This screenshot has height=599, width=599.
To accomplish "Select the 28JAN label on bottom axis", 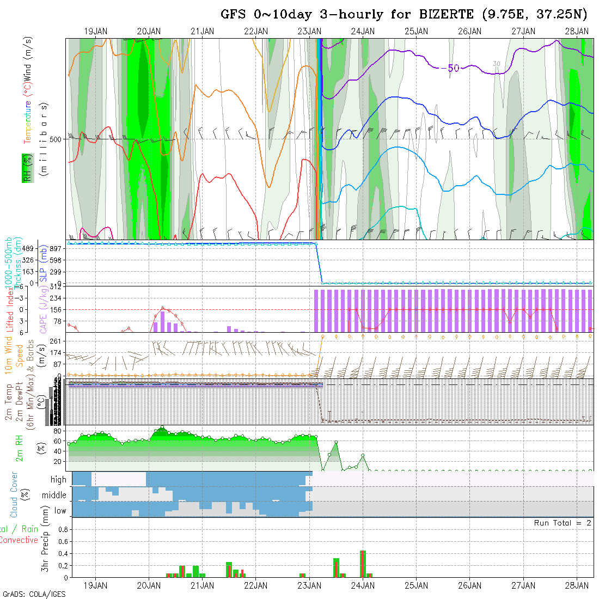I will (x=577, y=585).
